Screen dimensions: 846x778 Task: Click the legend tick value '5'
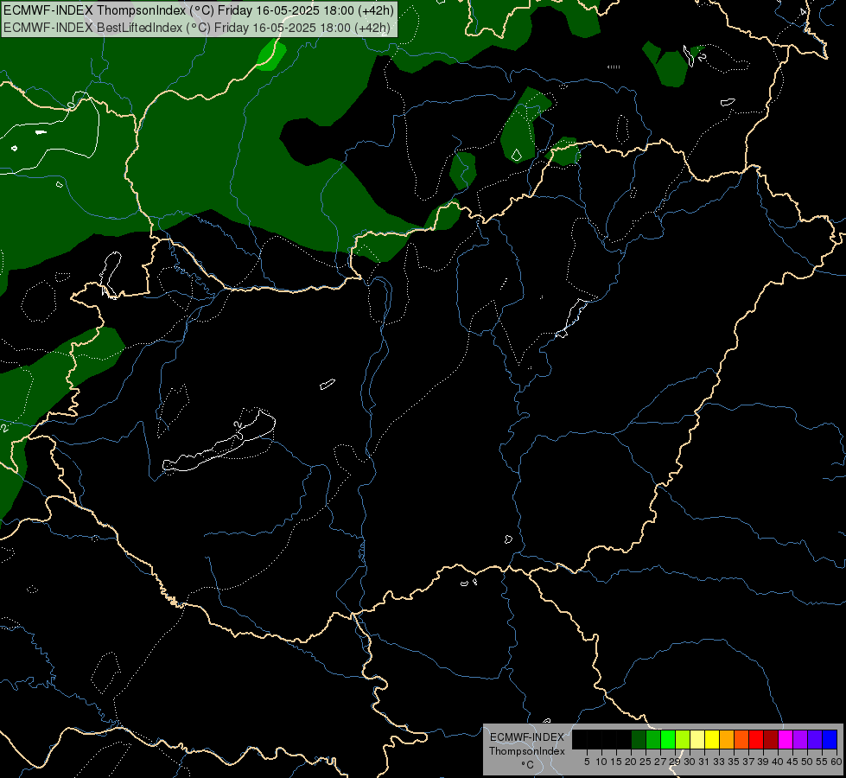click(x=587, y=762)
